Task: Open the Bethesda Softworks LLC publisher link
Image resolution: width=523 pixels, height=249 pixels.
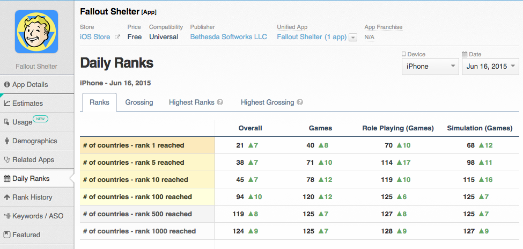Action: click(x=229, y=36)
